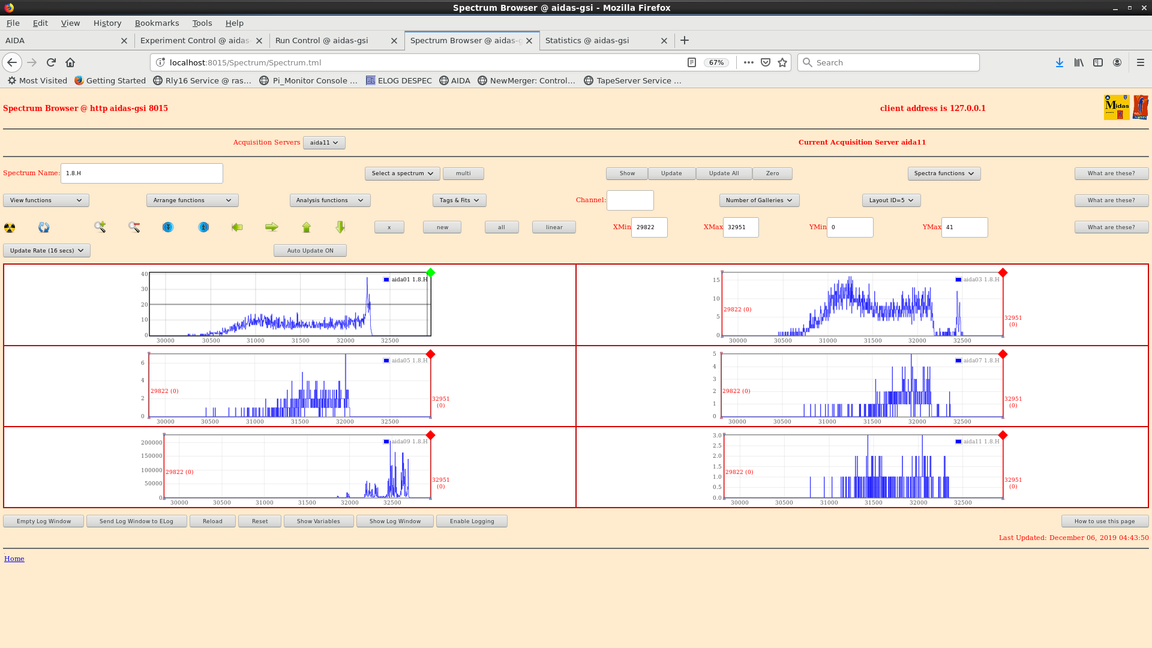Toggle reader view icon in address bar
Image resolution: width=1152 pixels, height=648 pixels.
click(x=692, y=62)
